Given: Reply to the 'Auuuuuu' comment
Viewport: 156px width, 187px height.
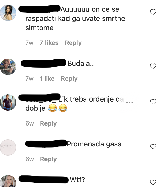Looking at the screenshot, I should coord(73,43).
